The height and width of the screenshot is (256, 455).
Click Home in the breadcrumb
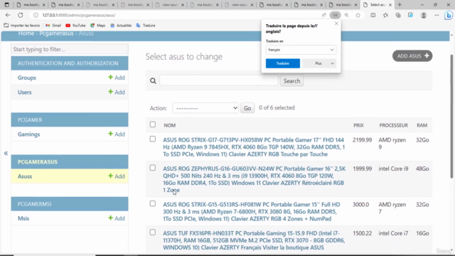[26, 33]
